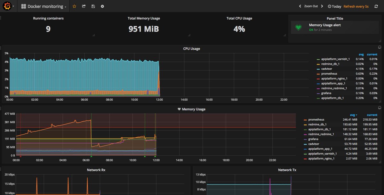Screen dimensions: 384x195
Task: Click CPU Usage panel loading spinner
Action: pos(380,47)
